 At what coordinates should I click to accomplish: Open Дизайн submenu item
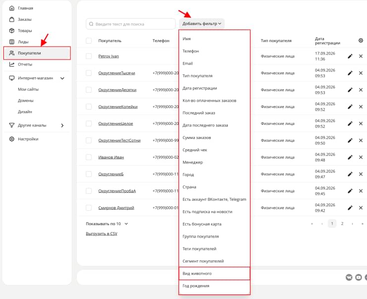click(x=25, y=112)
